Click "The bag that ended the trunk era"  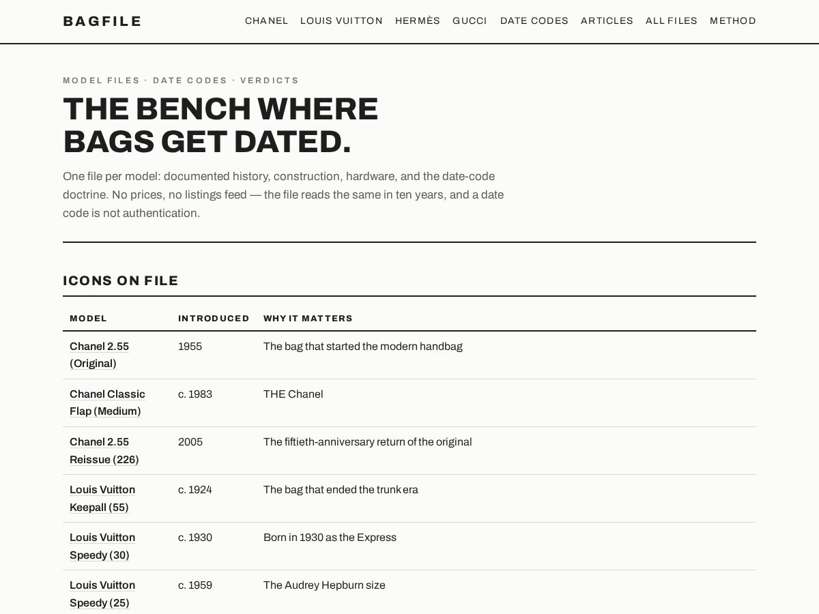(341, 490)
